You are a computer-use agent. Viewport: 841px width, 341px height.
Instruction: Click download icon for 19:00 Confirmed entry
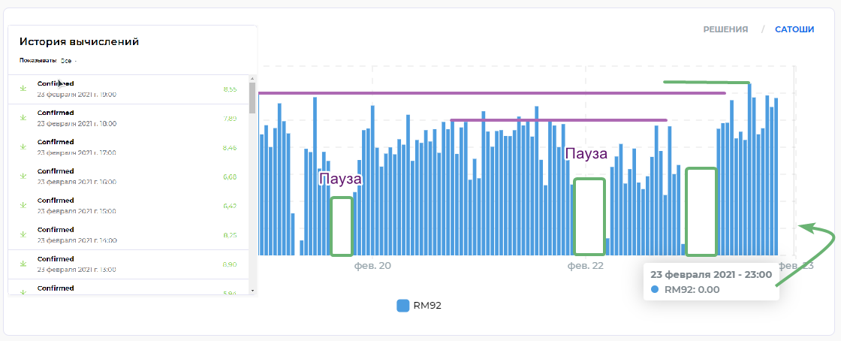point(23,89)
